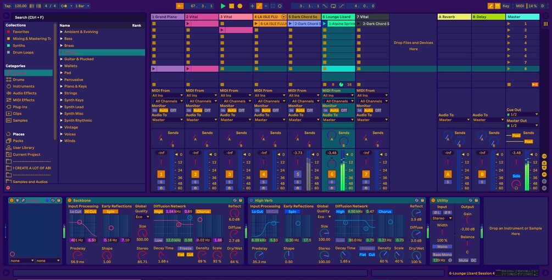Toggle the Backbone device activator circle

coord(69,200)
